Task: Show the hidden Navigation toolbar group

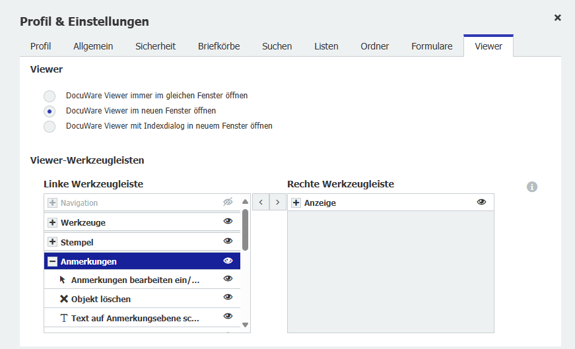Action: [228, 203]
